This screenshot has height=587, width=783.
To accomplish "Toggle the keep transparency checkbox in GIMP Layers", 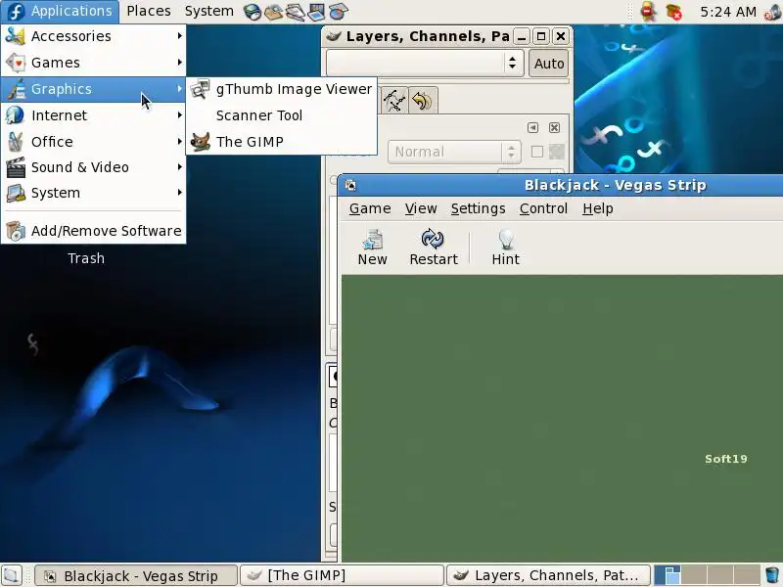I will 537,152.
